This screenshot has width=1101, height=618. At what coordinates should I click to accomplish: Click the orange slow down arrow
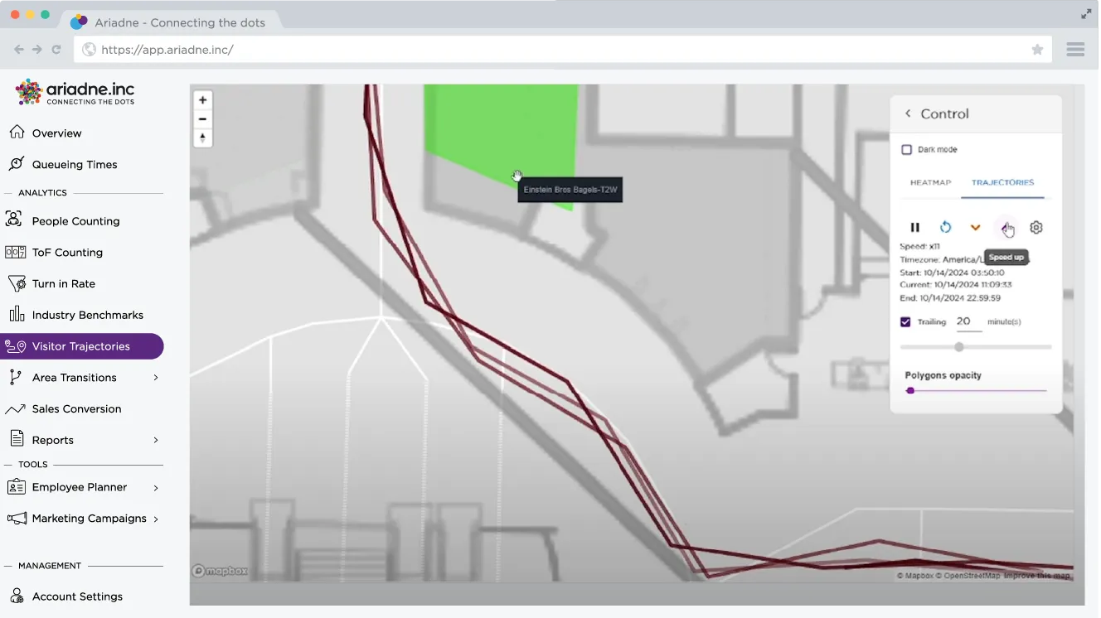(975, 228)
